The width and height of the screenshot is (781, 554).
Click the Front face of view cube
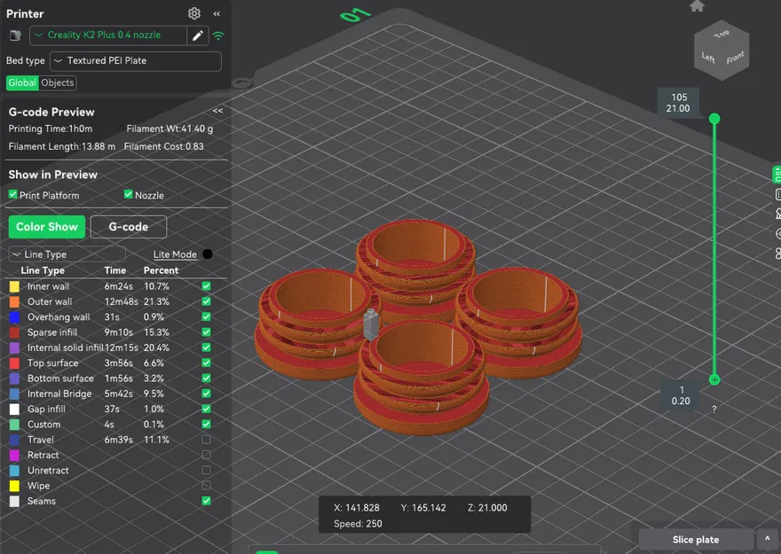(x=735, y=58)
